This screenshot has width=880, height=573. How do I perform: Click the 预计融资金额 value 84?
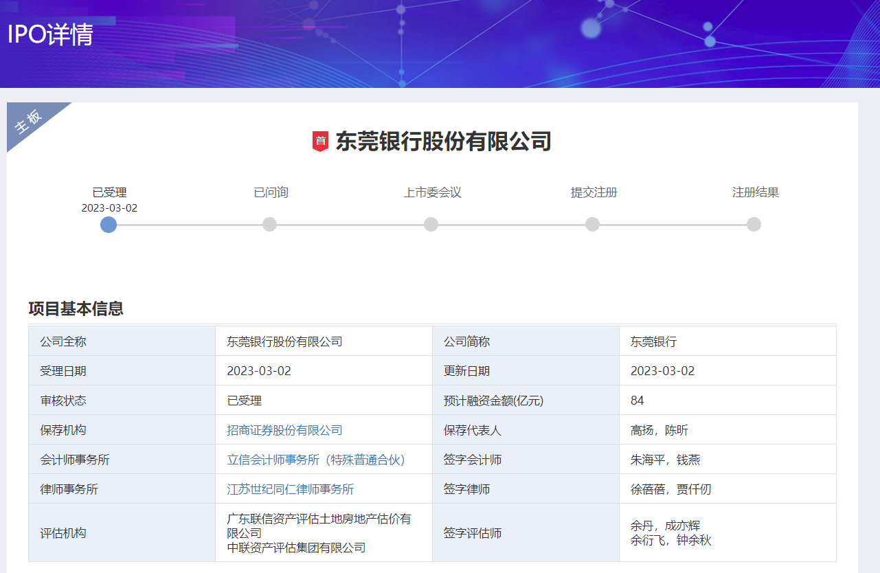click(637, 401)
